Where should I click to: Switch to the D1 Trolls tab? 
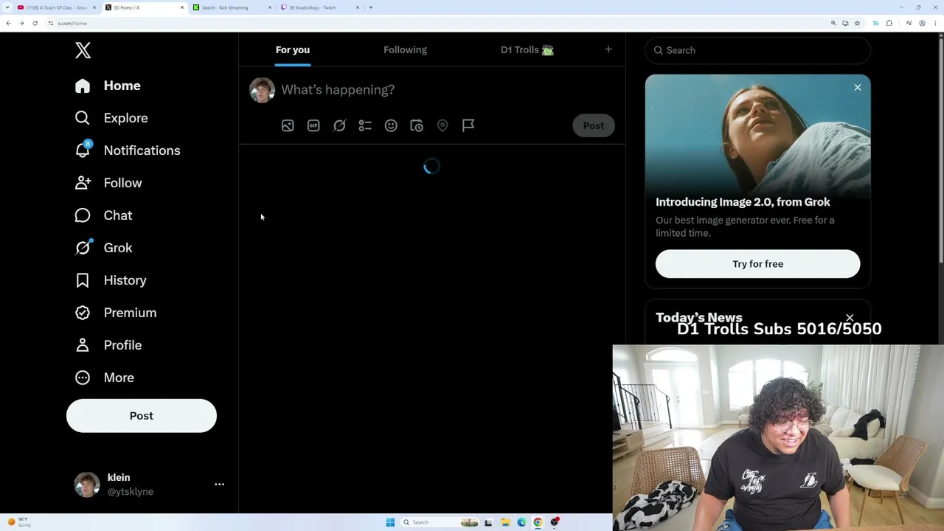(x=527, y=49)
